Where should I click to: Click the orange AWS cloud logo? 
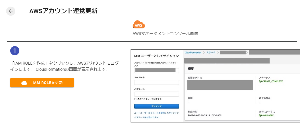pos(139,25)
